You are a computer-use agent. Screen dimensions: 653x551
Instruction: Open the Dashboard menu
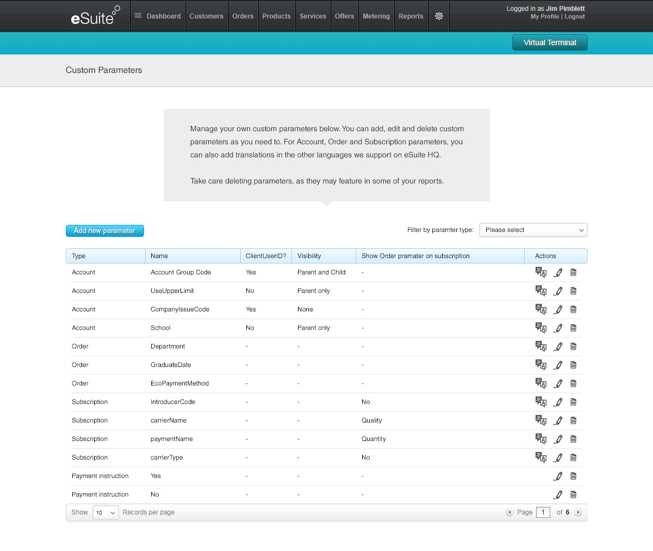[x=158, y=16]
